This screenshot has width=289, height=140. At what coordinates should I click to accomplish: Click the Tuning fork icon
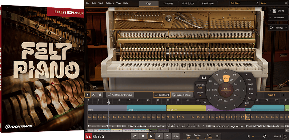(x=272, y=28)
